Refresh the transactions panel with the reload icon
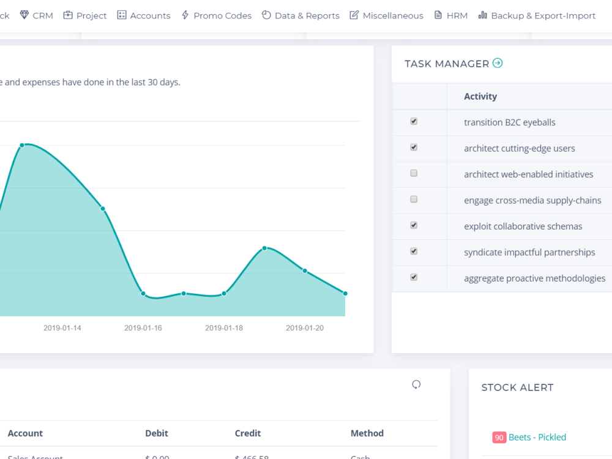612x459 pixels. click(416, 384)
